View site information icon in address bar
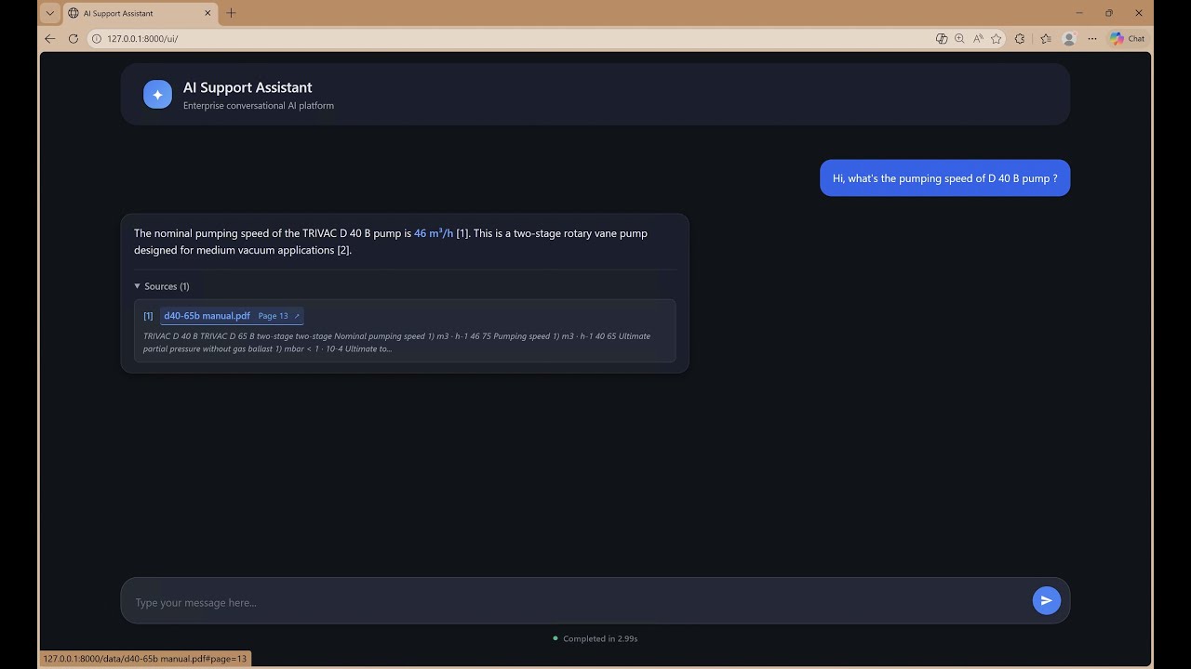 [96, 39]
